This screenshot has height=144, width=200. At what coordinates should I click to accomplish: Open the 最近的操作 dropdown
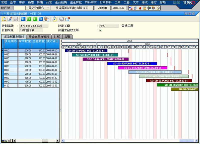38,8
